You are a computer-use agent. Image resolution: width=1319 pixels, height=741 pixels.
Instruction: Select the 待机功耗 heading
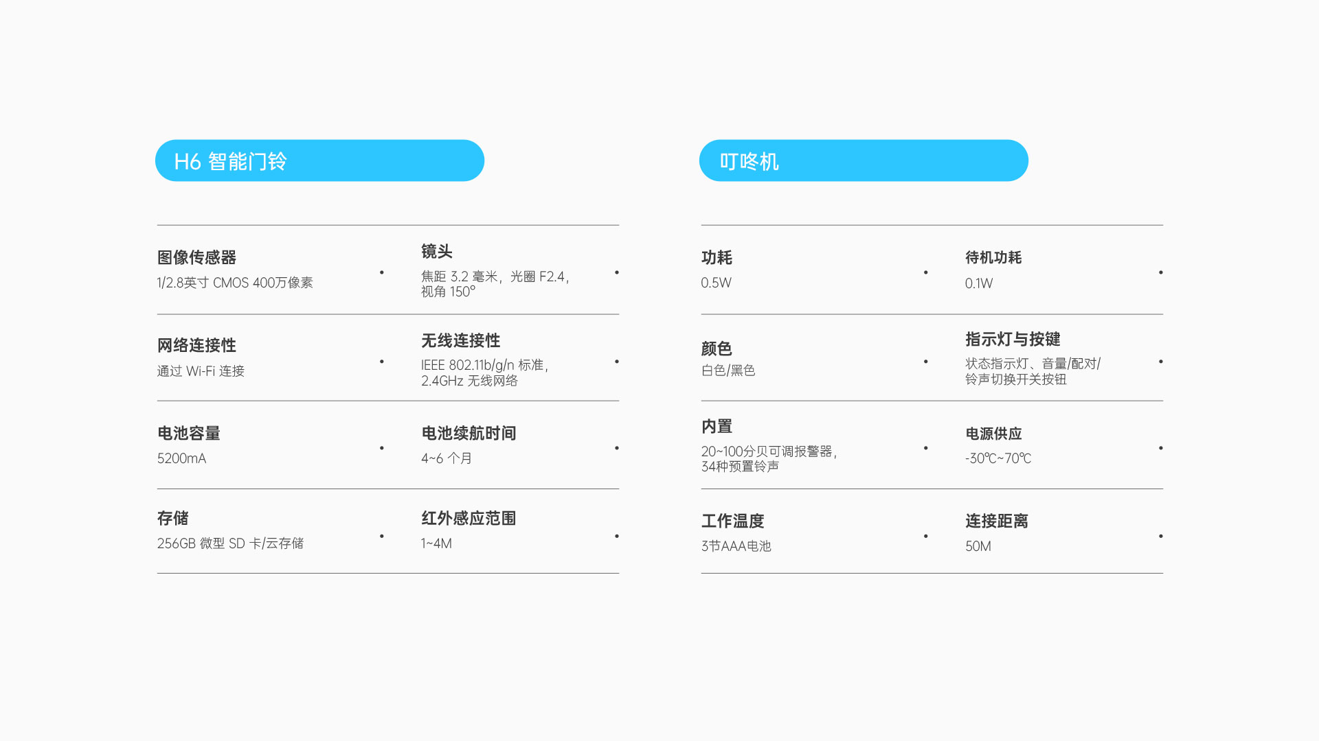tap(993, 257)
